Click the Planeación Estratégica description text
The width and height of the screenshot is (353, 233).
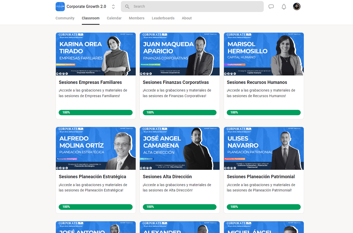coord(93,187)
